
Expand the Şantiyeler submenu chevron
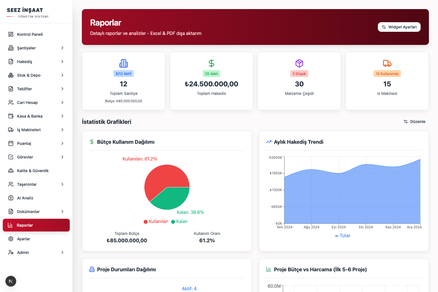tap(62, 48)
